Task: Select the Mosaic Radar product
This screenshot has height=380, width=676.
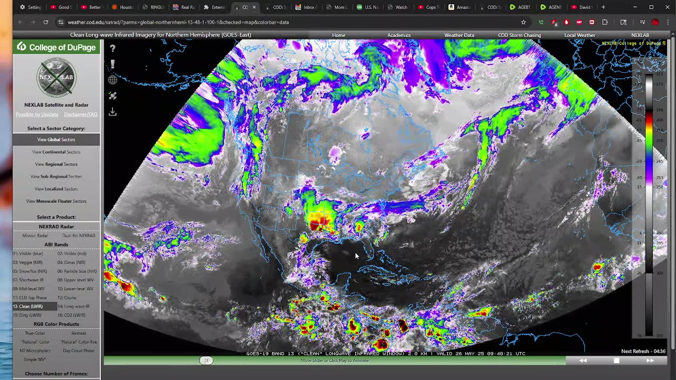Action: coord(35,235)
